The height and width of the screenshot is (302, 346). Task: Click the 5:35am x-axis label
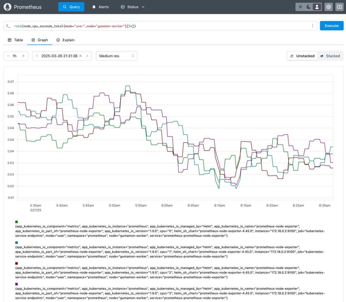click(x=35, y=206)
